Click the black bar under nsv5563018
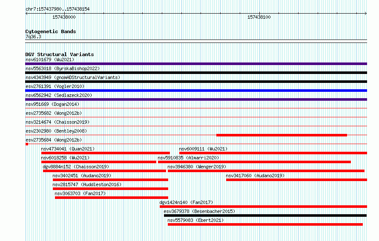Screen dimensions: 379x241 pyautogui.click(x=196, y=73)
